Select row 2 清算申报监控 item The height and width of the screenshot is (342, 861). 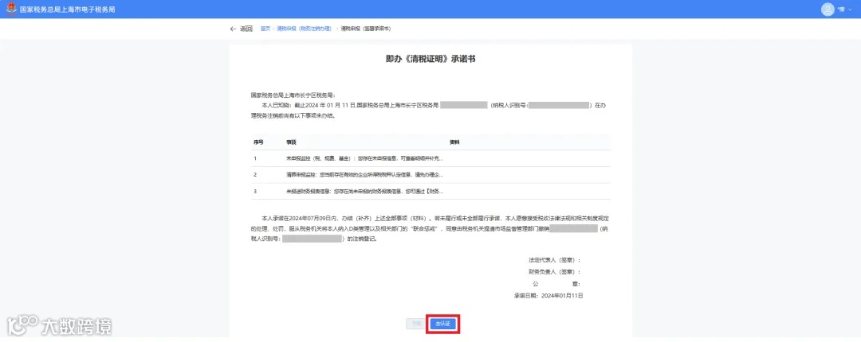point(431,175)
